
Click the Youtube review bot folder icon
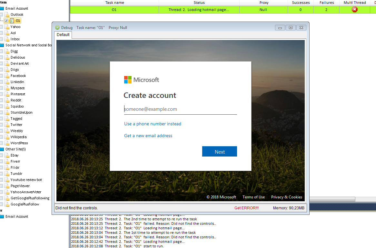pyautogui.click(x=7, y=180)
